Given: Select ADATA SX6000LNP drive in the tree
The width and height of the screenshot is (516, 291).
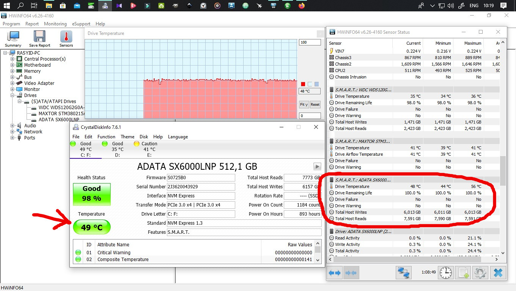Looking at the screenshot, I should tap(59, 120).
